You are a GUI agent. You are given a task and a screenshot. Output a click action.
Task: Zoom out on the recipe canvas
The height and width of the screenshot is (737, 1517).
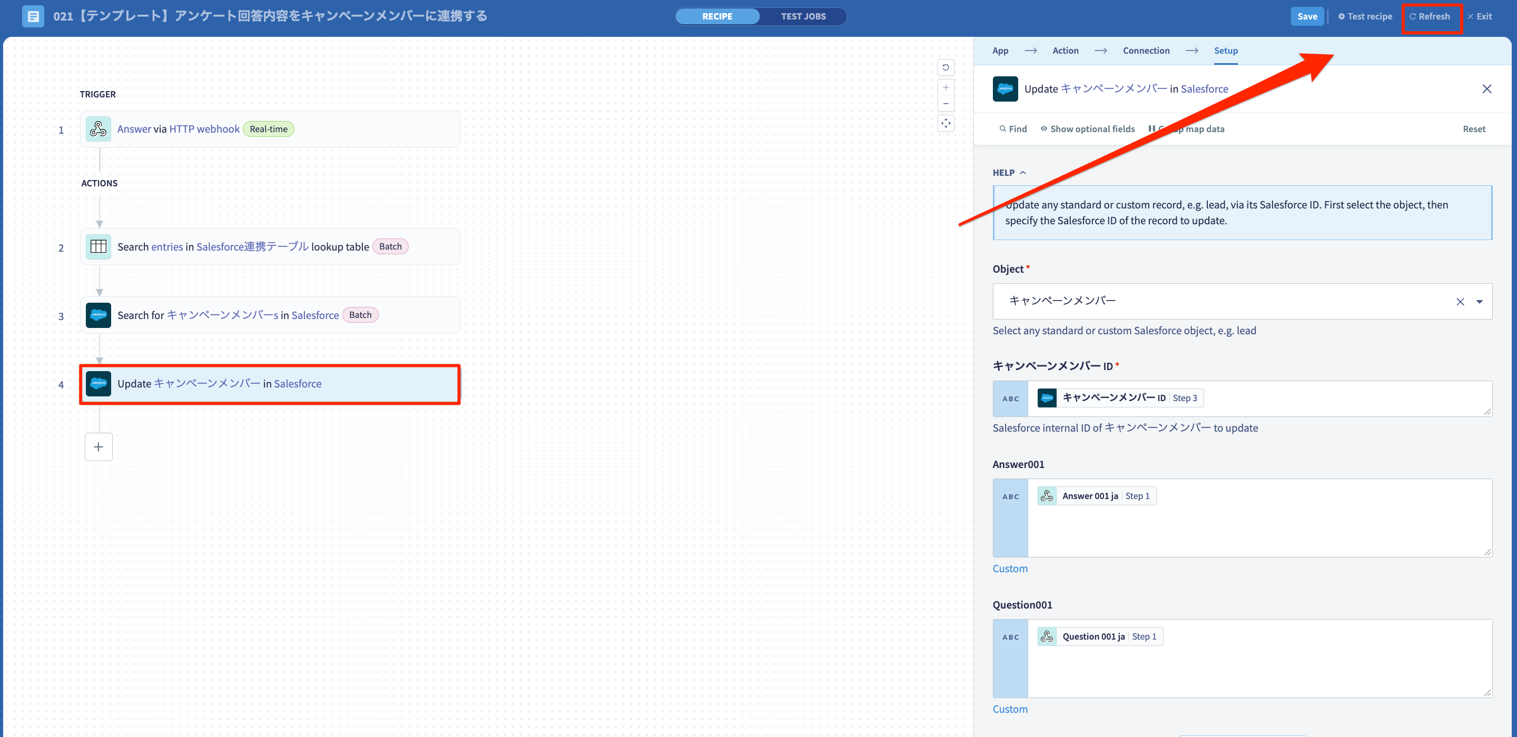[945, 104]
